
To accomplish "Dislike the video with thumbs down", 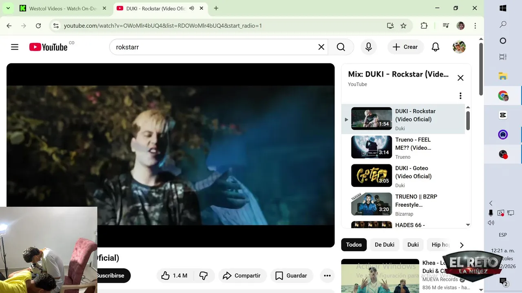I will [203, 276].
